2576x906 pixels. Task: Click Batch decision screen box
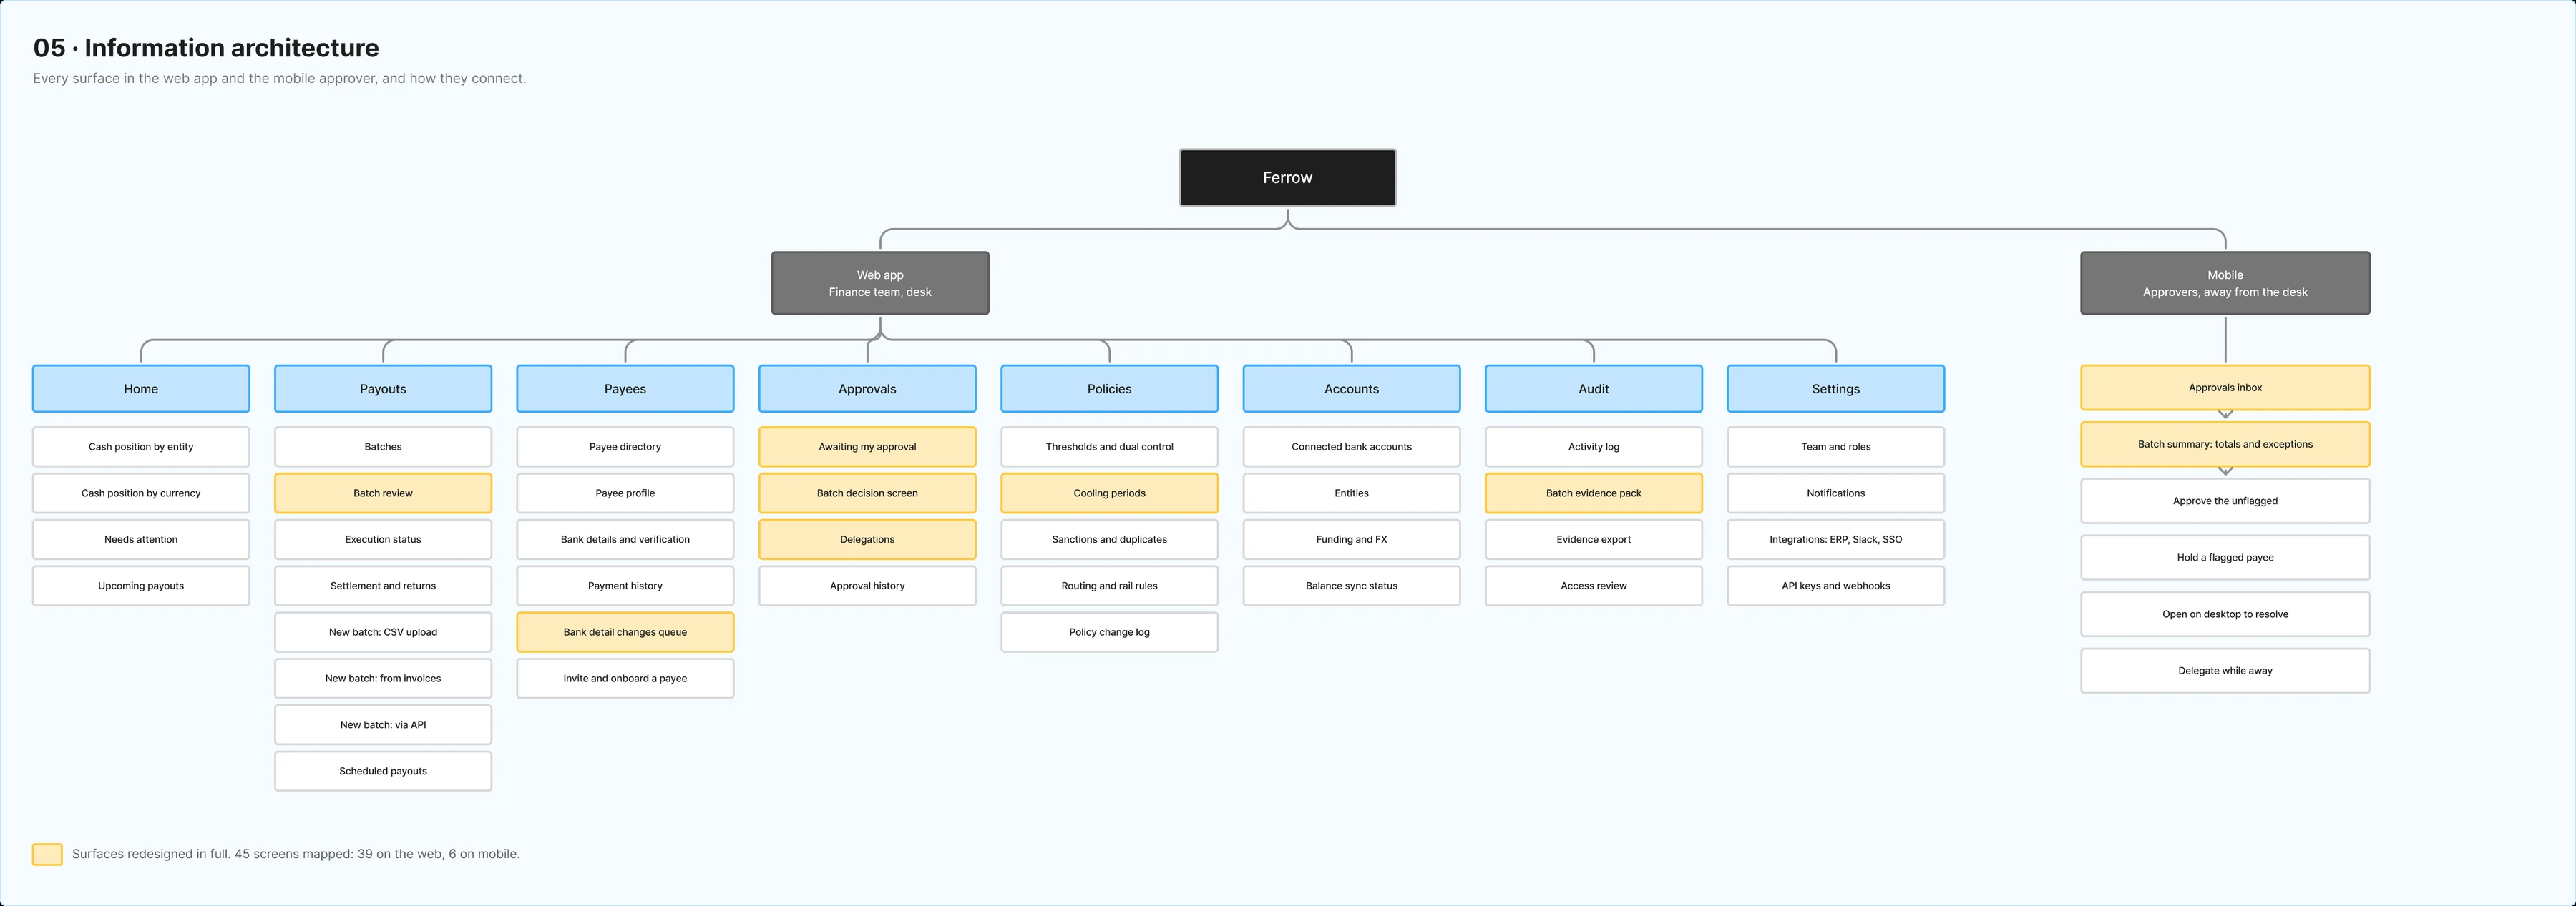[867, 493]
